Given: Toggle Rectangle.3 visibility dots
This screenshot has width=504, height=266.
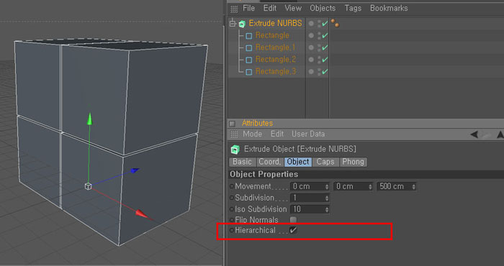Looking at the screenshot, I should pyautogui.click(x=319, y=72).
